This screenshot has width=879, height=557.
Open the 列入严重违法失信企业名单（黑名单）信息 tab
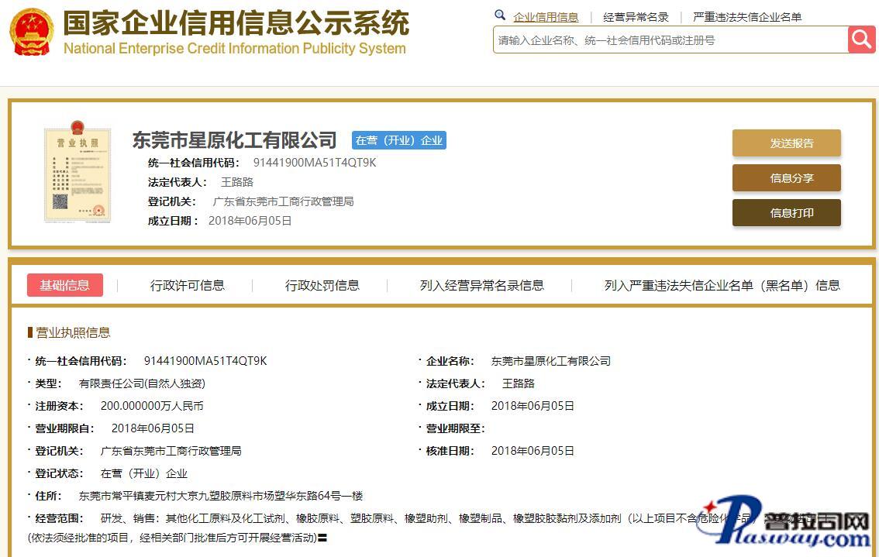[x=722, y=285]
